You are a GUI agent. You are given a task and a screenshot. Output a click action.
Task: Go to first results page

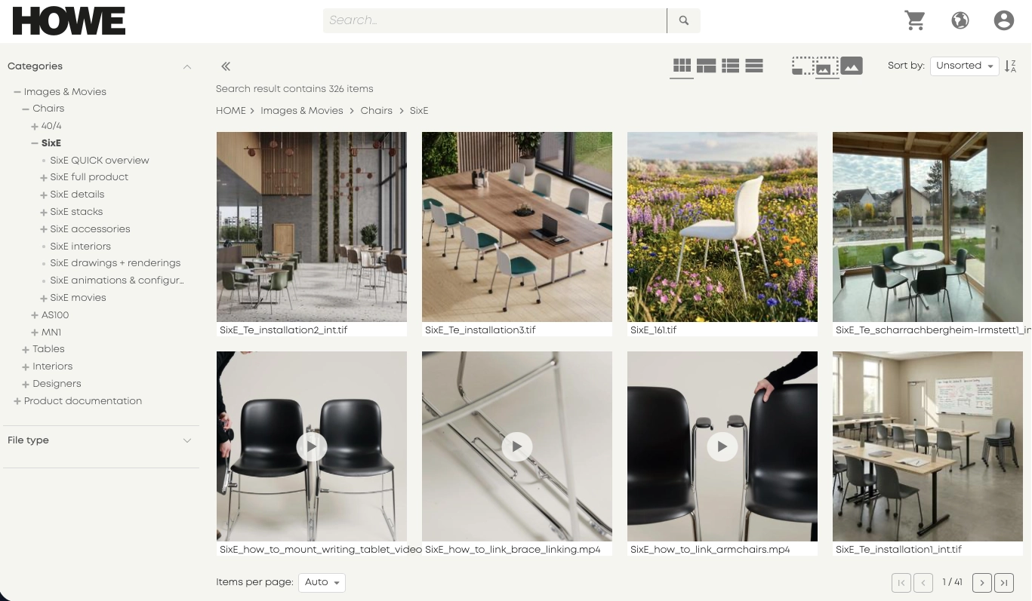[x=901, y=582]
